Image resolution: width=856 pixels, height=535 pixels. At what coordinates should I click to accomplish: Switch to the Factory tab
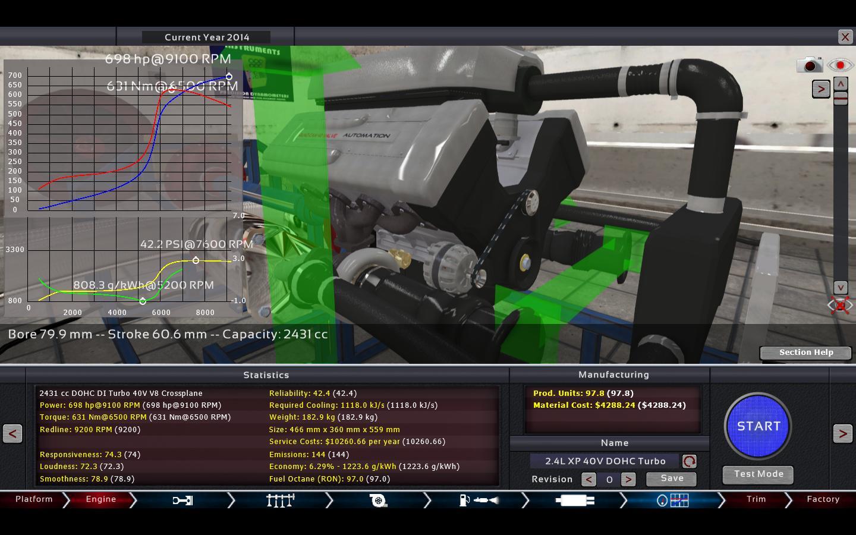pos(823,499)
